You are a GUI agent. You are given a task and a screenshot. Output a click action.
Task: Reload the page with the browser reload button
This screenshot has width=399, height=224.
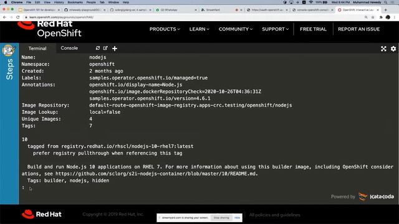click(18, 17)
